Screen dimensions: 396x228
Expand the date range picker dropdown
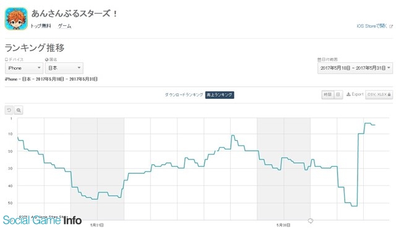(355, 68)
